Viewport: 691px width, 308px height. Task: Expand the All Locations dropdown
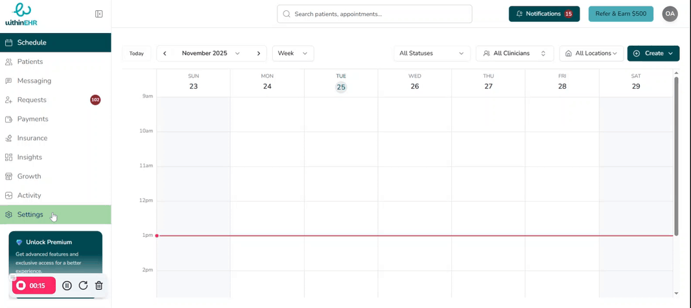click(591, 54)
